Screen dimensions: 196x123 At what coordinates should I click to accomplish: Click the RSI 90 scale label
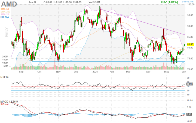coord(188,78)
